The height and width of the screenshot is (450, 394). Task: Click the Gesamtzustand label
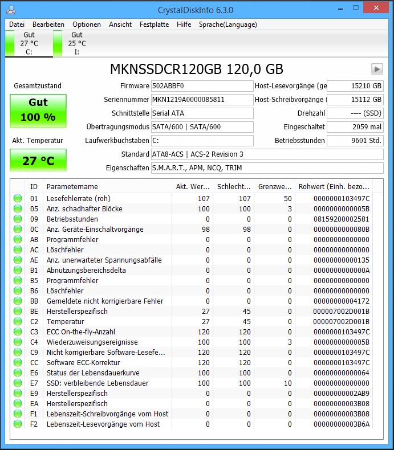pos(38,86)
